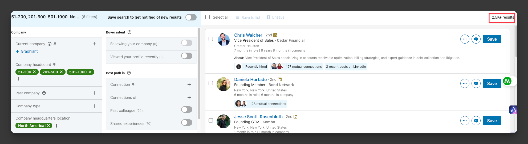
Task: Expand the Connection filter
Action: (189, 84)
